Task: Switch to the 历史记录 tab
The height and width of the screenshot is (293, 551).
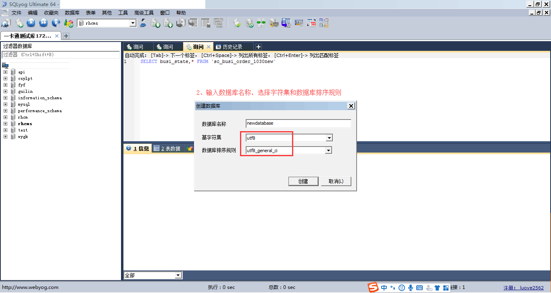Action: (233, 47)
